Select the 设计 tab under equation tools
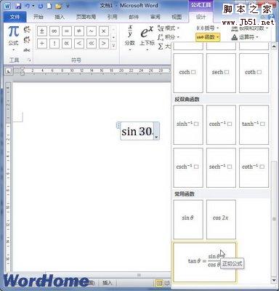This screenshot has height=291, width=279. tap(201, 17)
